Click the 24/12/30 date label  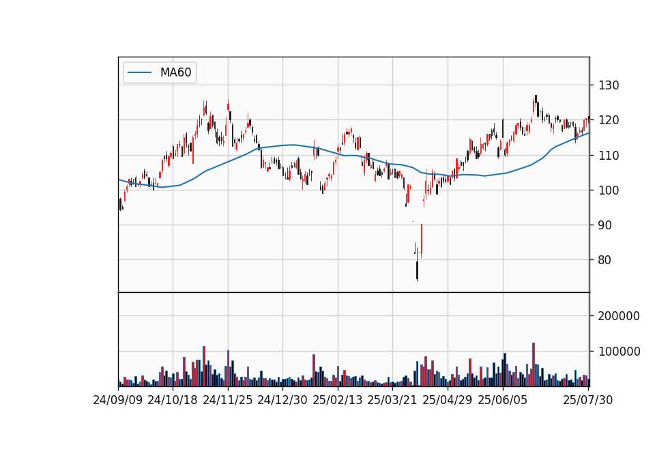point(282,400)
